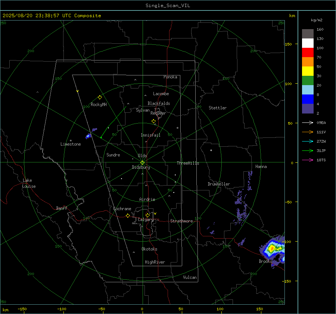
Task: Click the Innisfail label
Action: (x=150, y=135)
